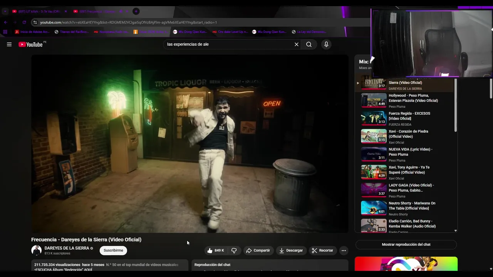Open La Ley del Demonio bookmark
This screenshot has height=277, width=493.
point(309,32)
